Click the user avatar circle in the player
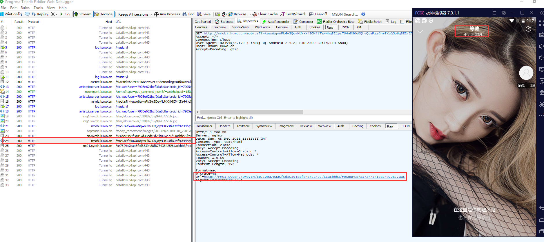The height and width of the screenshot is (242, 544). pos(526,73)
